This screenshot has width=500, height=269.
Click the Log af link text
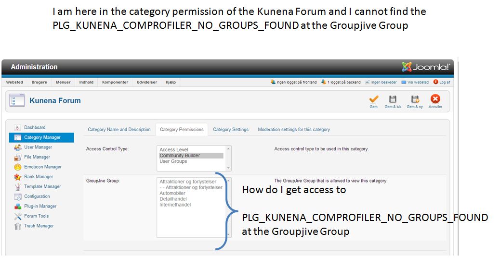tap(445, 82)
